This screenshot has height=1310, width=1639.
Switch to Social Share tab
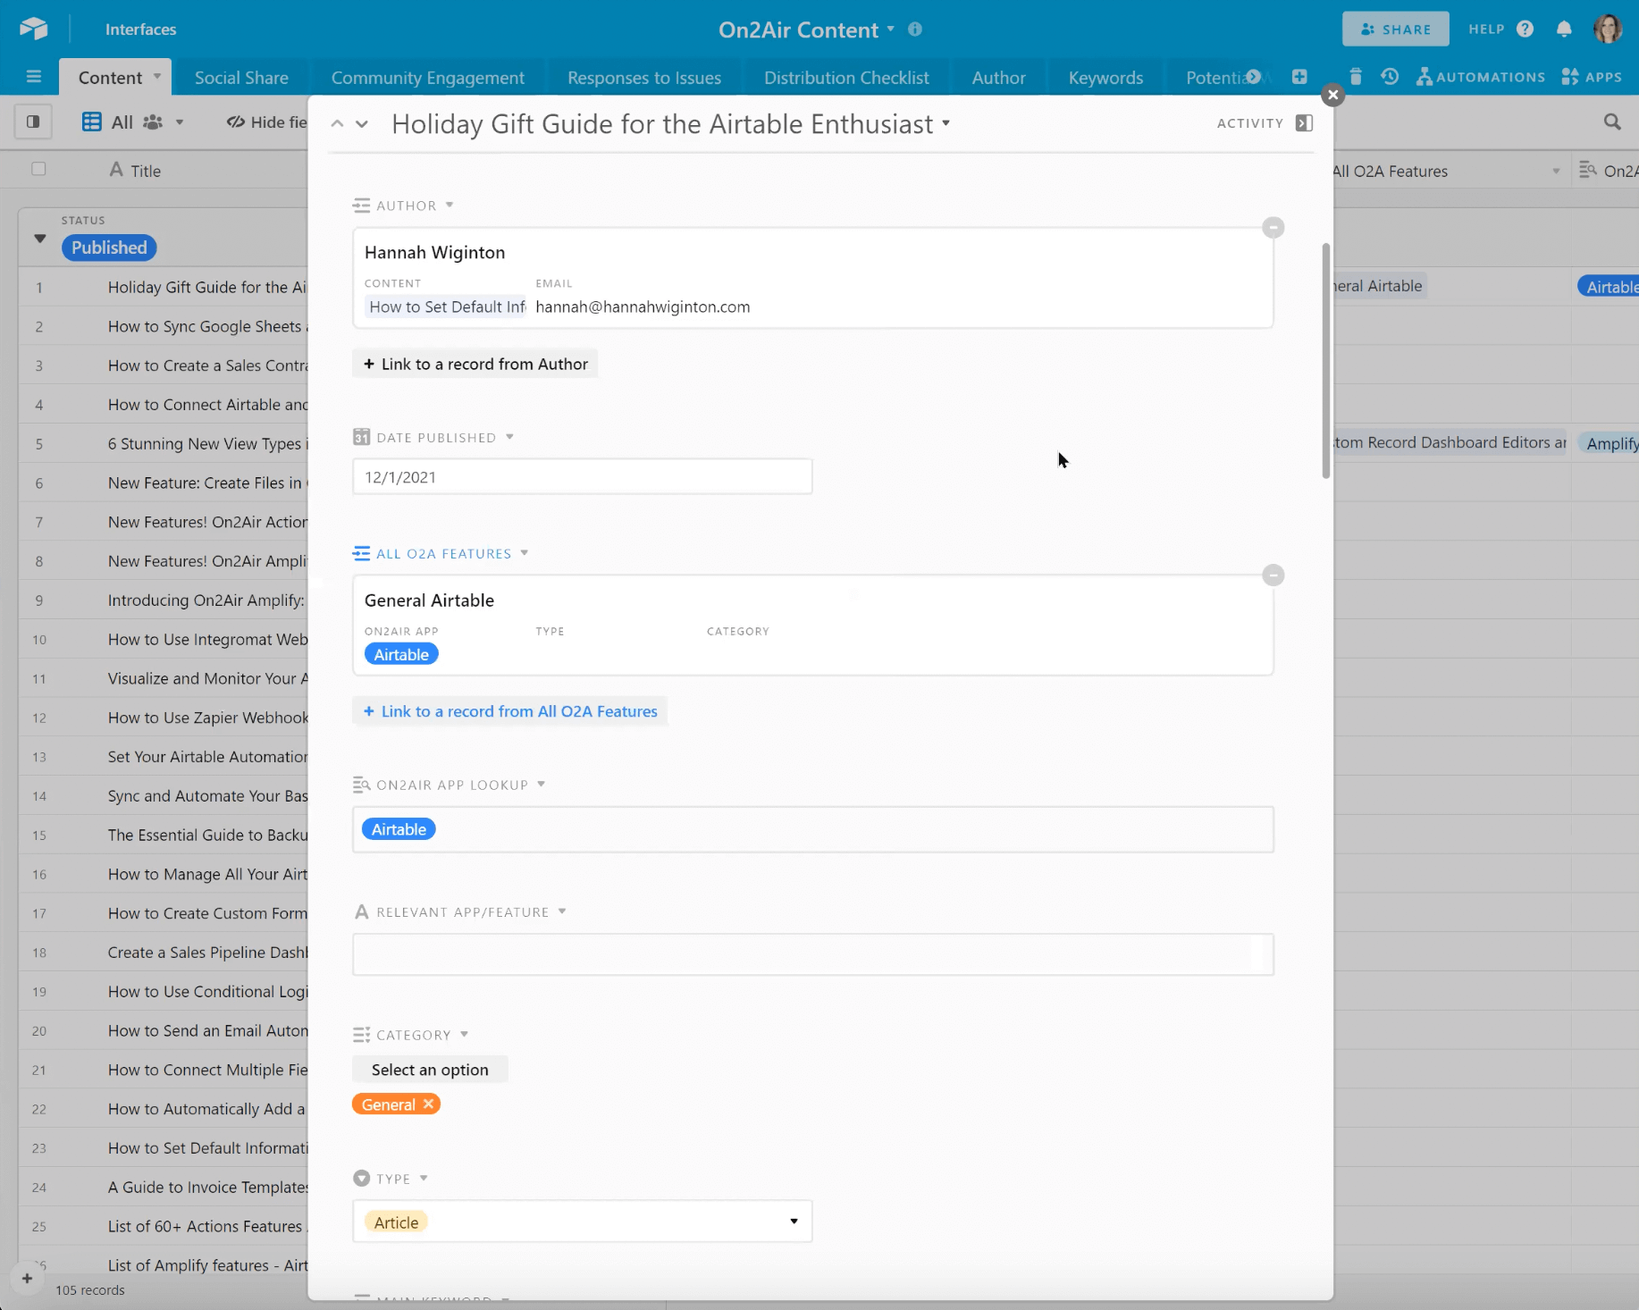(241, 78)
